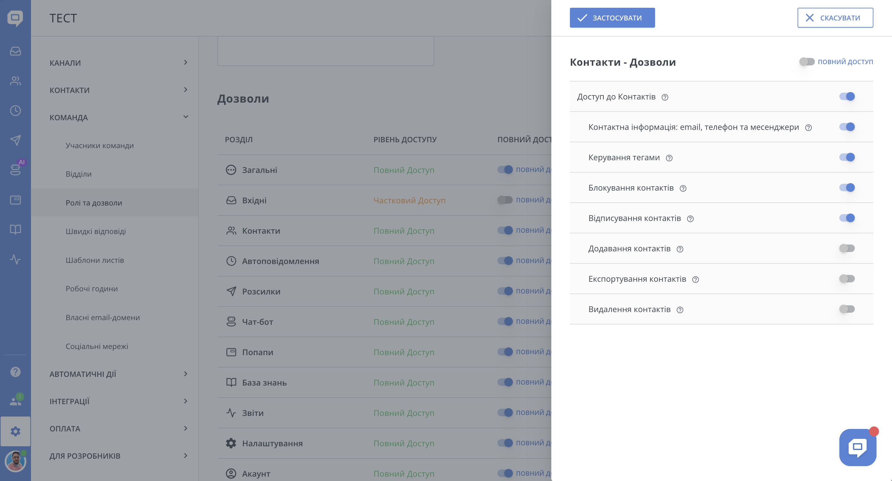The height and width of the screenshot is (481, 892).
Task: Click the ЗАСТОСУВАТИ button
Action: click(612, 18)
